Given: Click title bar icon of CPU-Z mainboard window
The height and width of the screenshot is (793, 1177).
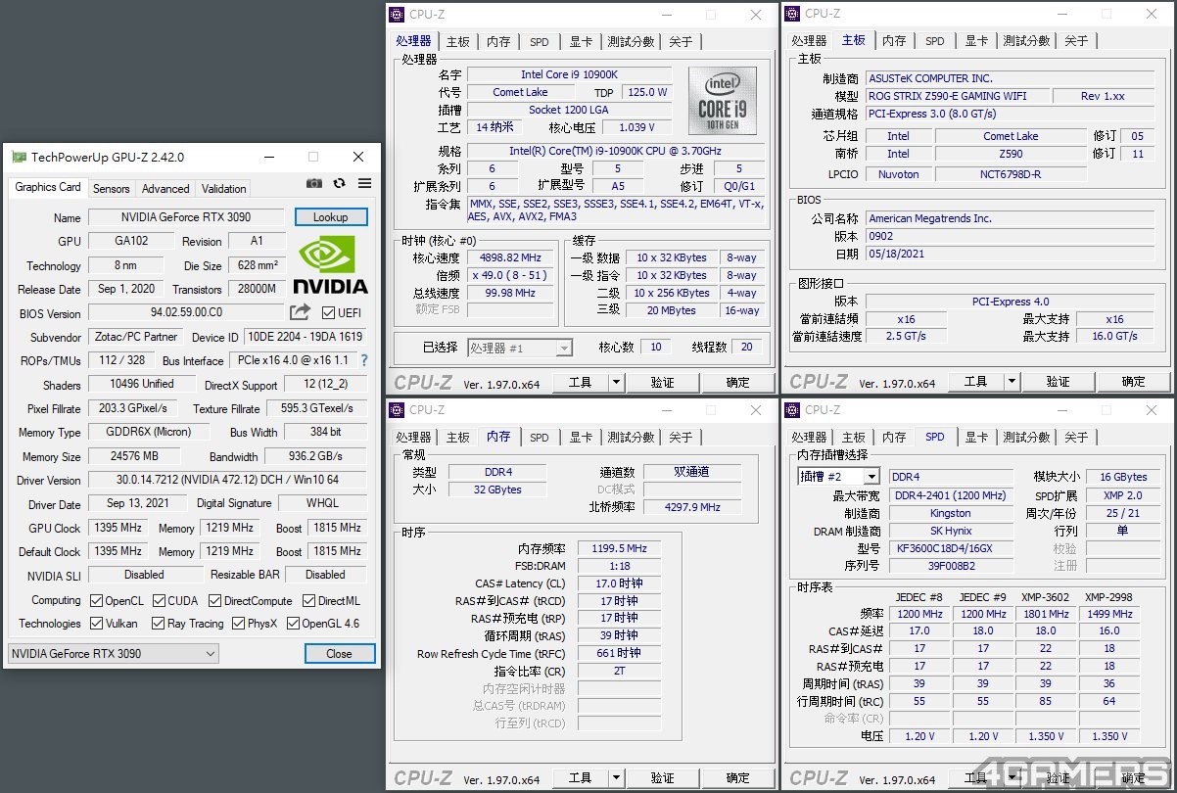Looking at the screenshot, I should [792, 15].
